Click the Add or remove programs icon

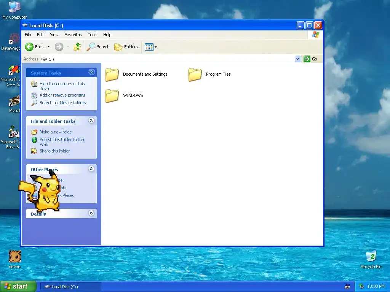(x=34, y=95)
